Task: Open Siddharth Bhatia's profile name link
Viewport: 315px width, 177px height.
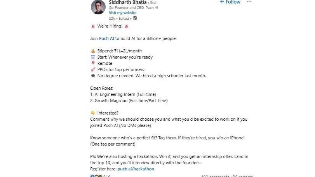Action: tap(123, 2)
